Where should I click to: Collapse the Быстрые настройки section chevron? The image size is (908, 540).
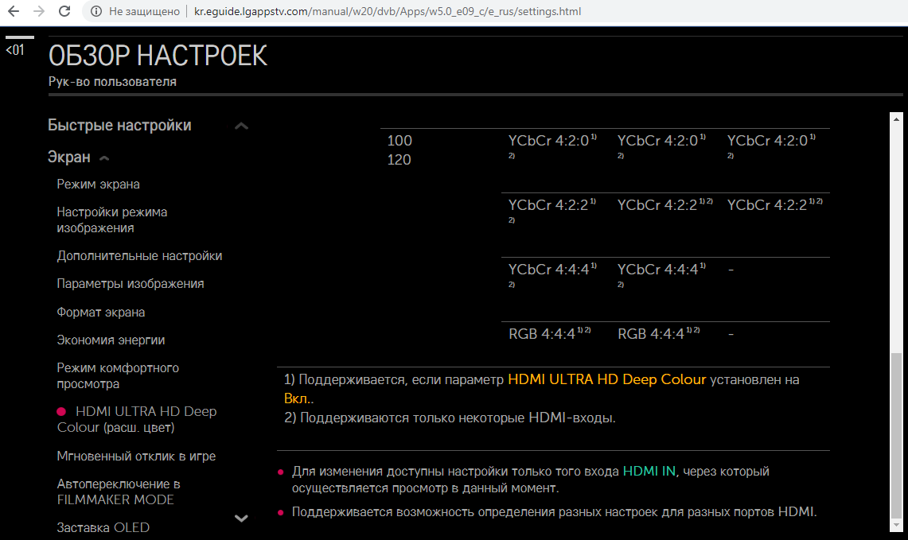242,126
